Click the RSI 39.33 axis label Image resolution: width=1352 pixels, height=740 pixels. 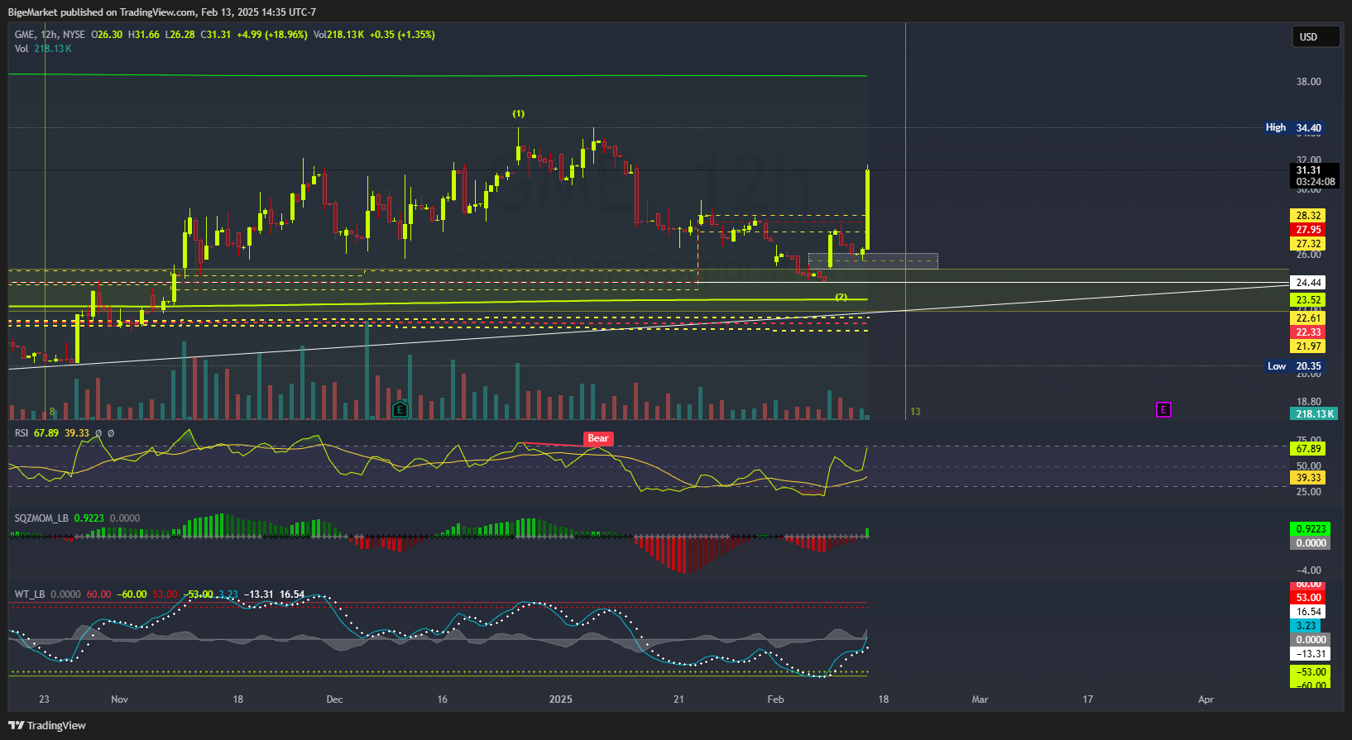point(1307,478)
